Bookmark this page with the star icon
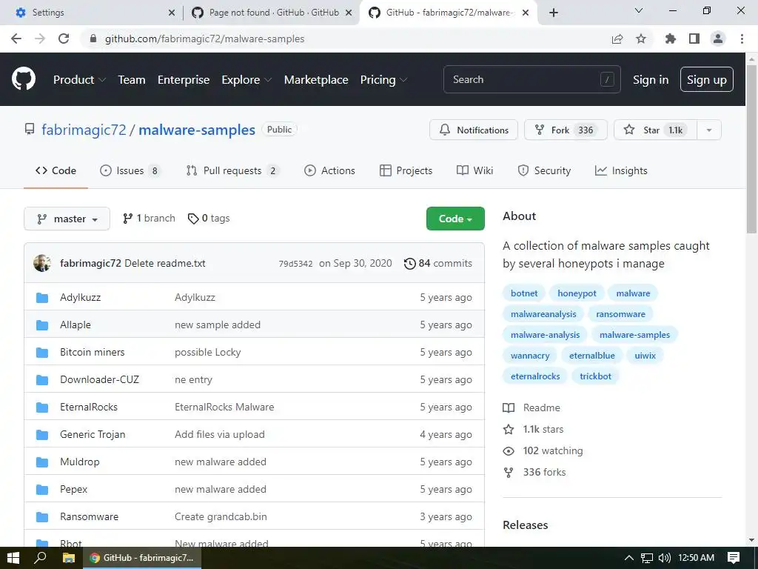The width and height of the screenshot is (758, 569). click(641, 39)
